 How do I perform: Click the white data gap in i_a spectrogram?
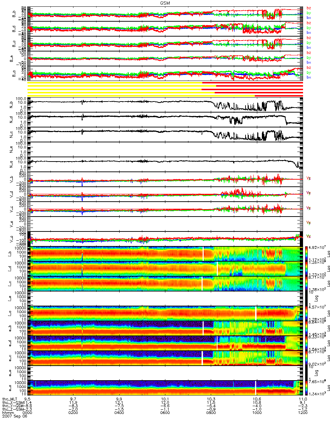[x=255, y=313]
